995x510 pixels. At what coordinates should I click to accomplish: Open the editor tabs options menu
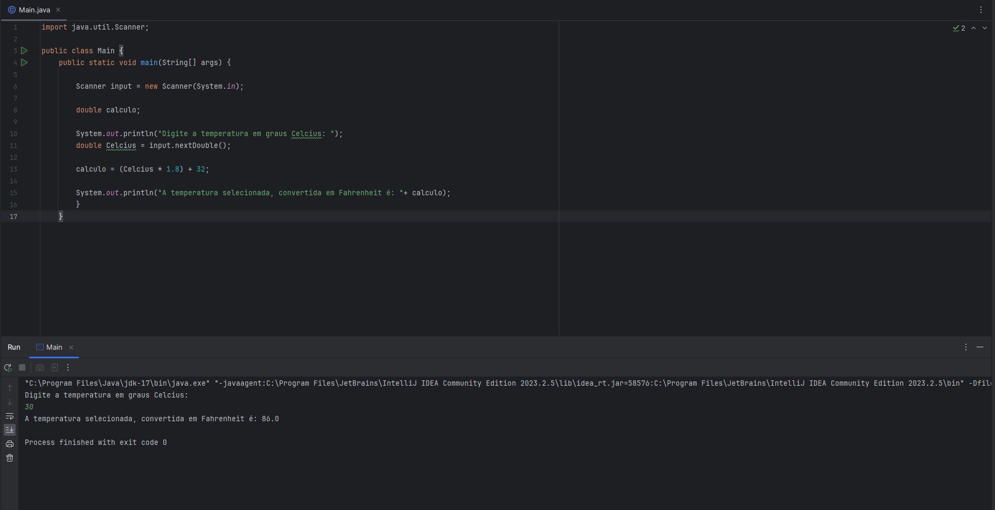click(981, 10)
